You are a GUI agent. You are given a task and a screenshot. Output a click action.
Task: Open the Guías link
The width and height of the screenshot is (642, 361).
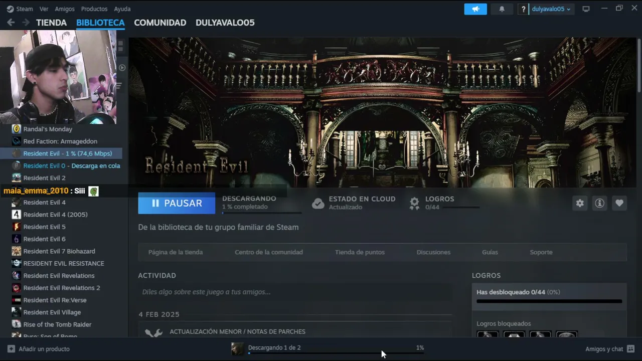tap(490, 252)
